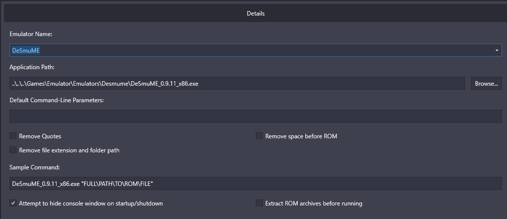Click the Emulator Name label
The width and height of the screenshot is (507, 219).
[x=31, y=34]
